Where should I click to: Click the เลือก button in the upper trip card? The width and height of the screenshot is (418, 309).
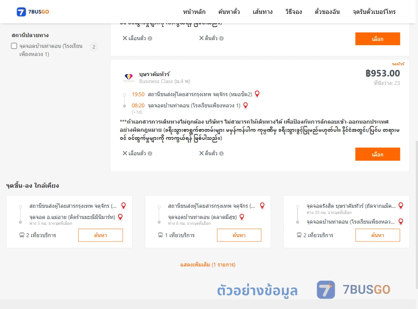[377, 39]
